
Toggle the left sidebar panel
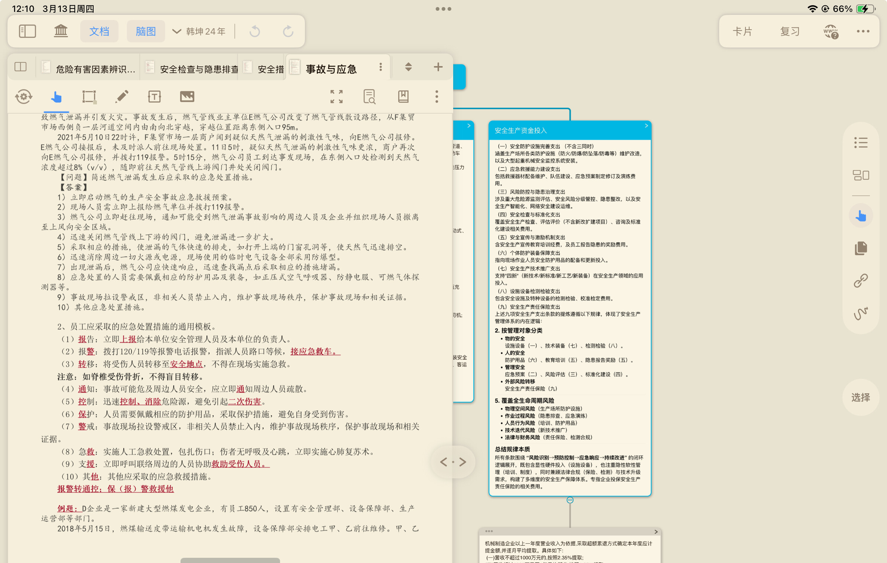[x=27, y=31]
